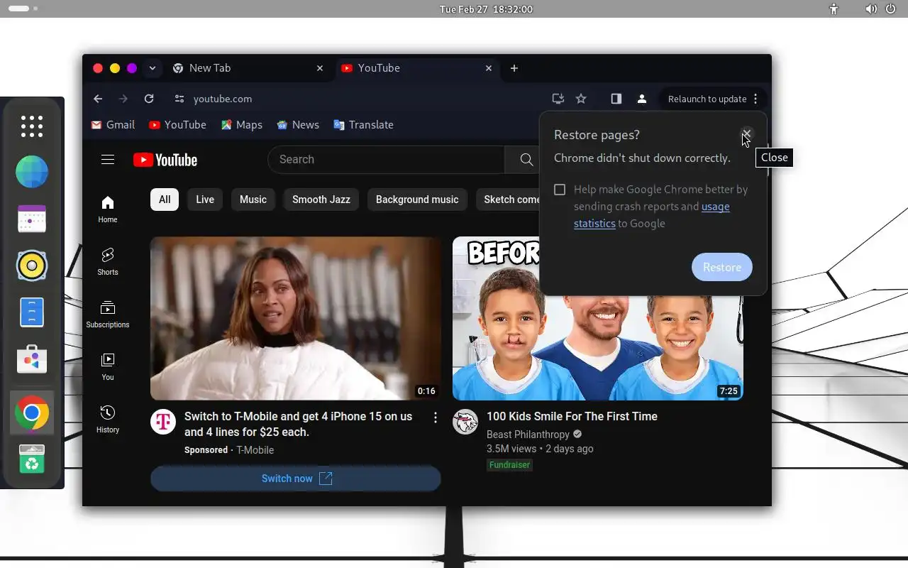Click the Beast Philanthropy channel avatar
This screenshot has width=908, height=568.
[465, 422]
